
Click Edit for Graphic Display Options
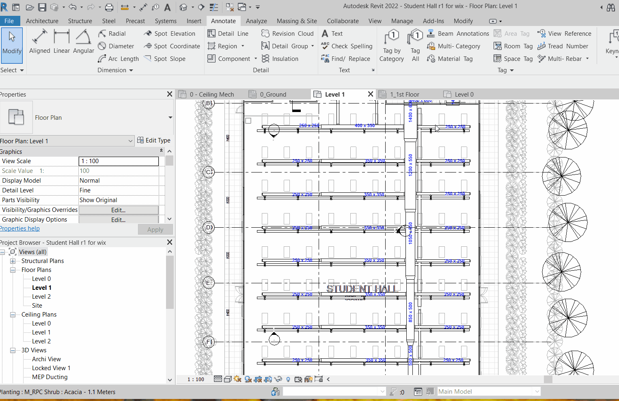[119, 220]
